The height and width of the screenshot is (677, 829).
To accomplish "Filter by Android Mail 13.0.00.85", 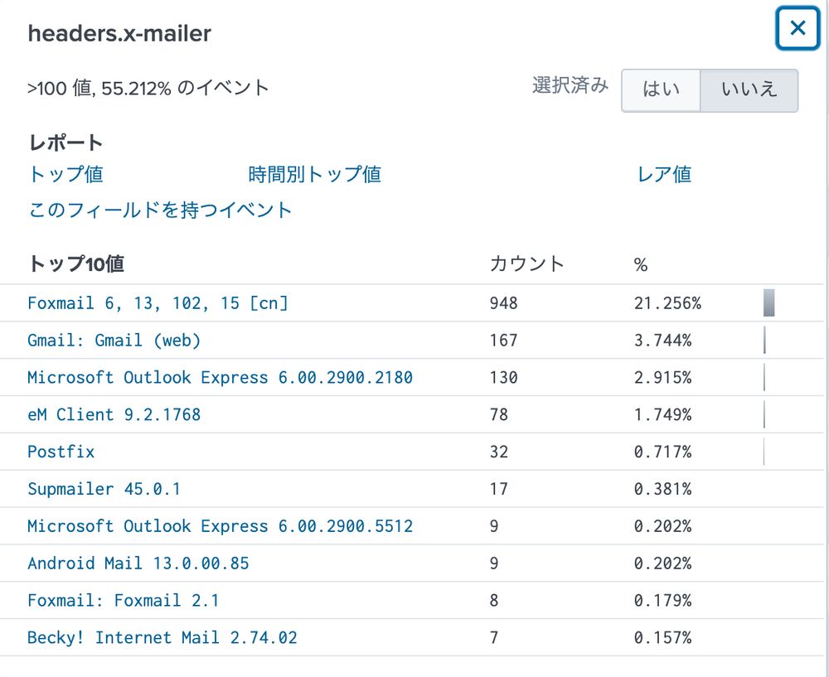I will pos(138,563).
